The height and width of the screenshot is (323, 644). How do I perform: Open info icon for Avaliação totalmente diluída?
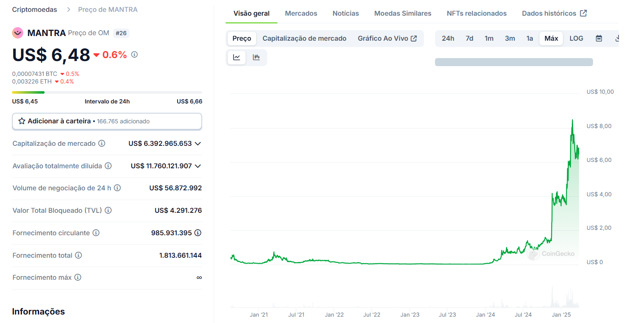point(108,166)
